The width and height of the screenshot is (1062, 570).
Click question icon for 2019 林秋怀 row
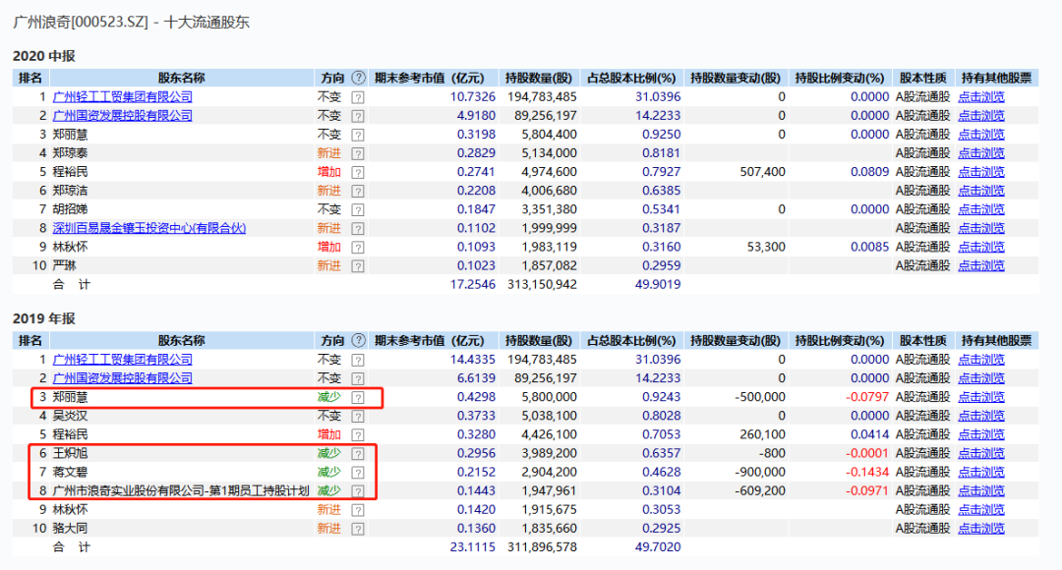click(358, 510)
